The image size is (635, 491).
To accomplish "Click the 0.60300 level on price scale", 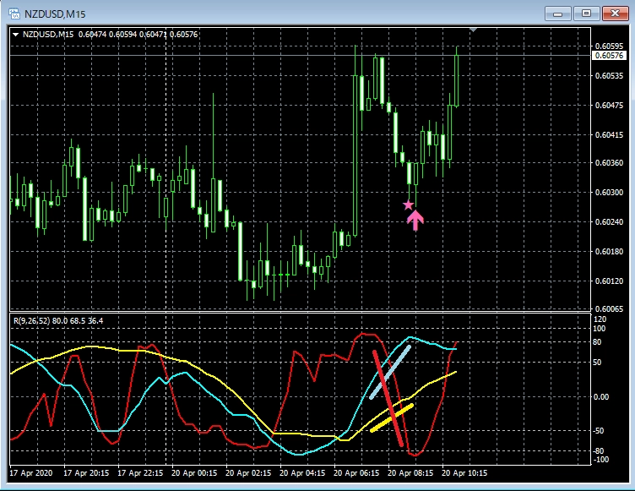I will [x=608, y=192].
